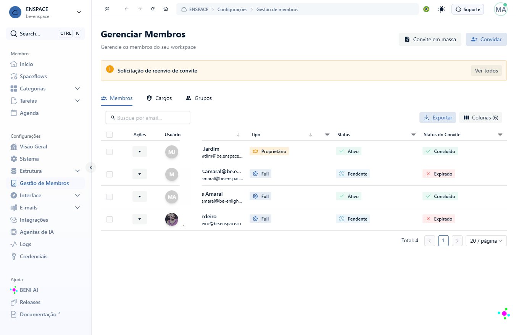Sort by the Tipo column arrow
The image size is (516, 335).
pyautogui.click(x=311, y=135)
